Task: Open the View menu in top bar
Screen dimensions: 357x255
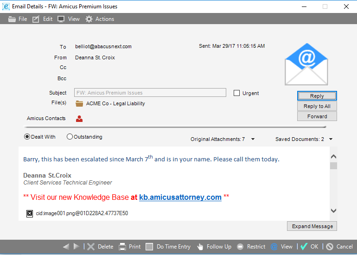Action: pyautogui.click(x=74, y=19)
